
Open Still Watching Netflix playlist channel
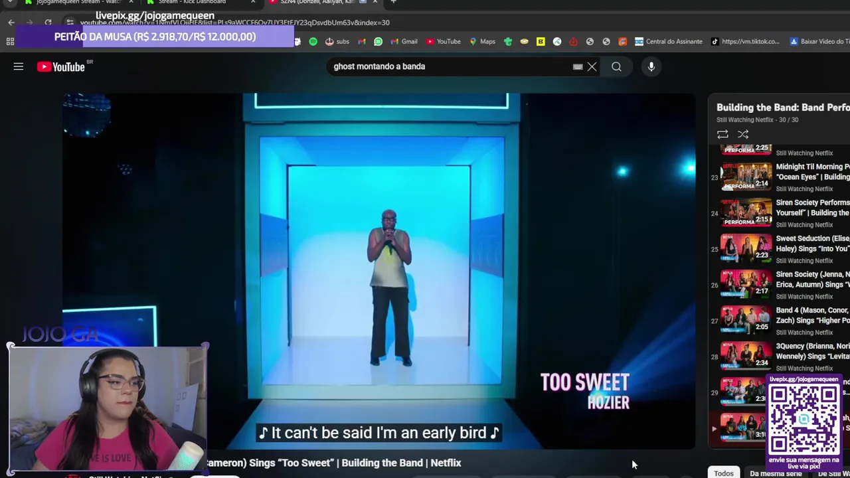745,120
